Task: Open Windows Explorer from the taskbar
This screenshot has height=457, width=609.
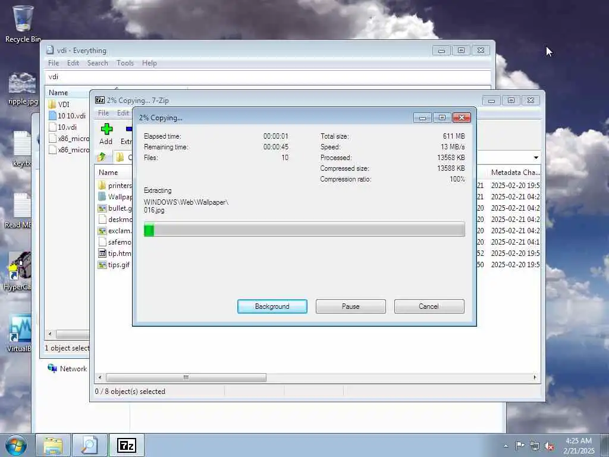Action: (x=53, y=445)
